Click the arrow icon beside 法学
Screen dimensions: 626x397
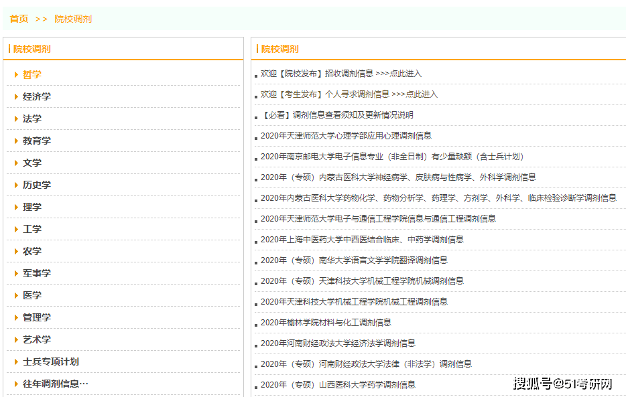click(16, 118)
